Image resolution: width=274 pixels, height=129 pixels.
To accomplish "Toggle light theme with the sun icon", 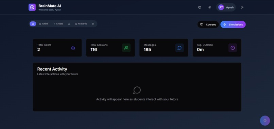I will click(x=210, y=7).
